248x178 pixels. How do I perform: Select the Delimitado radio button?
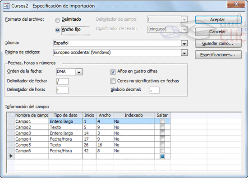point(57,20)
